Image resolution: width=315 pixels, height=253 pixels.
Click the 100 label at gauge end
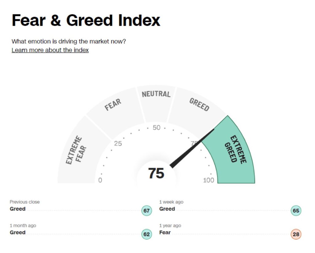[209, 180]
